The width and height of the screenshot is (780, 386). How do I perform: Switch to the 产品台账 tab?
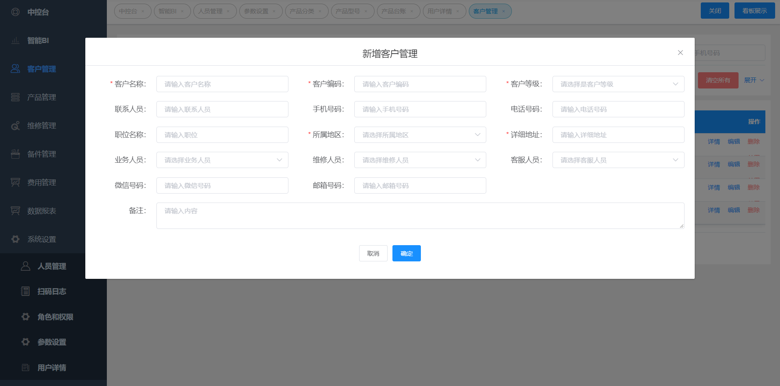(x=394, y=11)
